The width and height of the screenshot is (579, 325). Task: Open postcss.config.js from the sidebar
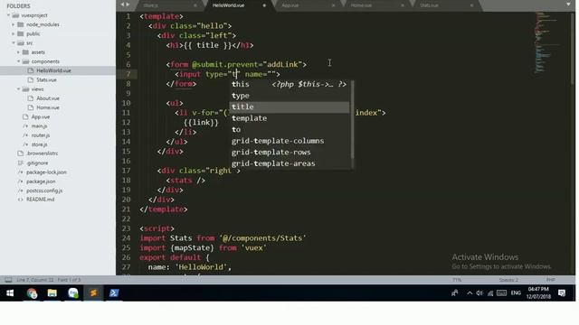(x=44, y=190)
